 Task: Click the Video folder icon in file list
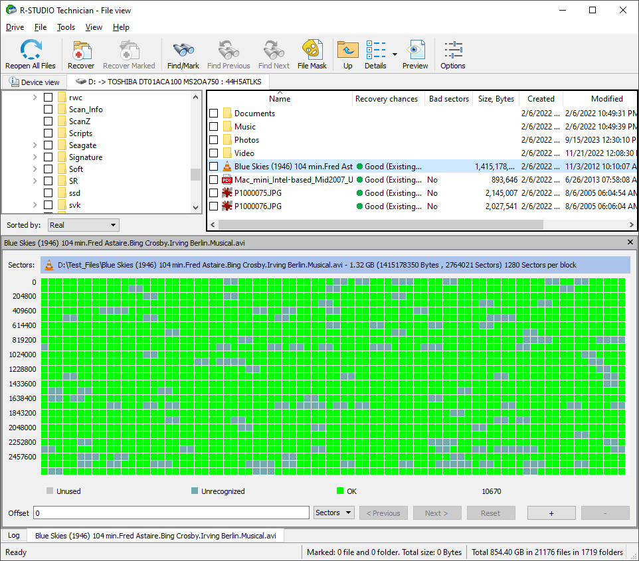point(227,153)
